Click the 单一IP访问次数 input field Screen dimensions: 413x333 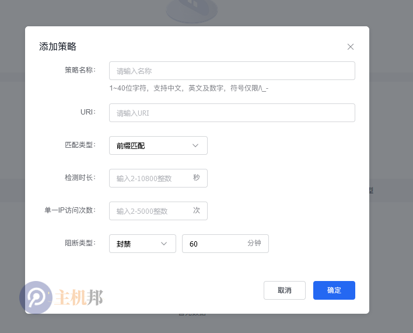158,211
